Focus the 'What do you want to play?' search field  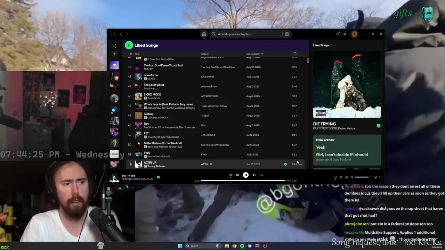(x=246, y=34)
